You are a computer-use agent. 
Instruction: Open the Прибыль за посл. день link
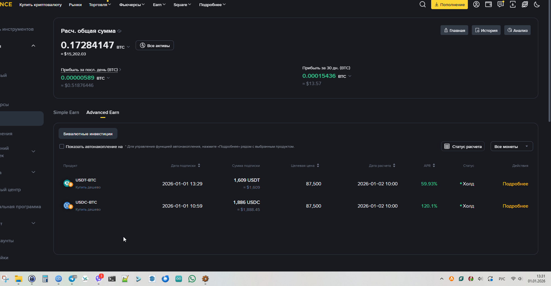(91, 70)
